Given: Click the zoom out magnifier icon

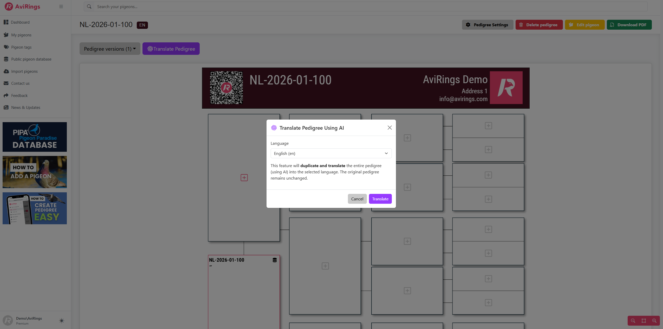Looking at the screenshot, I should click(633, 321).
